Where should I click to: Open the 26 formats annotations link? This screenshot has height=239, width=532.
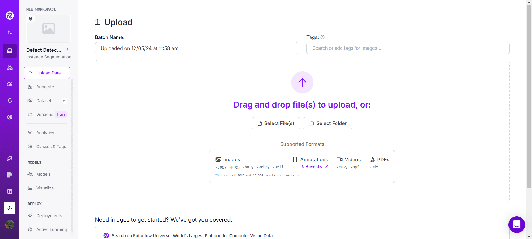pos(310,167)
